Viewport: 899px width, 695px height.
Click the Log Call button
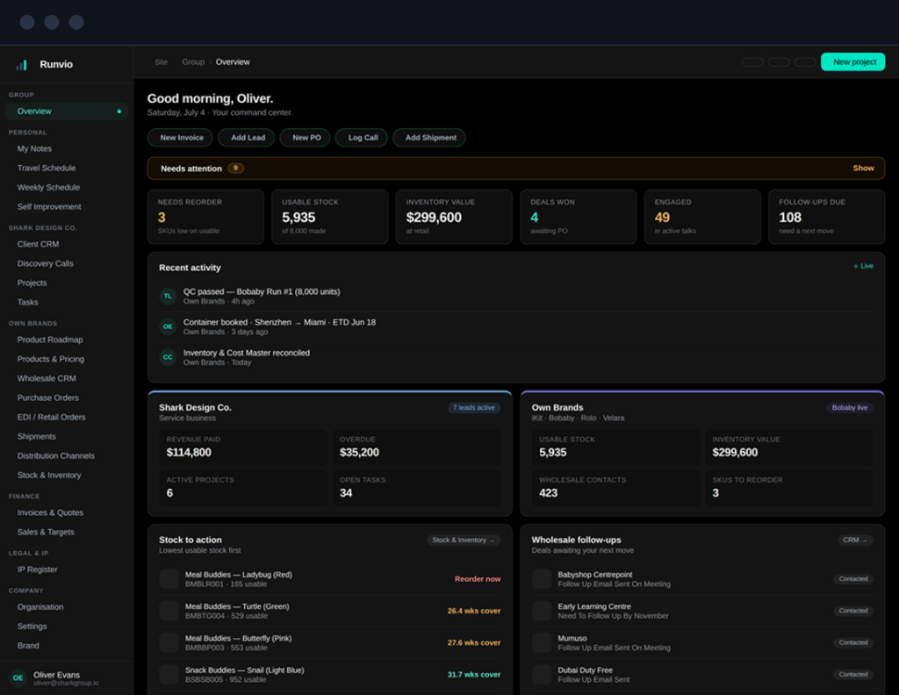tap(362, 138)
